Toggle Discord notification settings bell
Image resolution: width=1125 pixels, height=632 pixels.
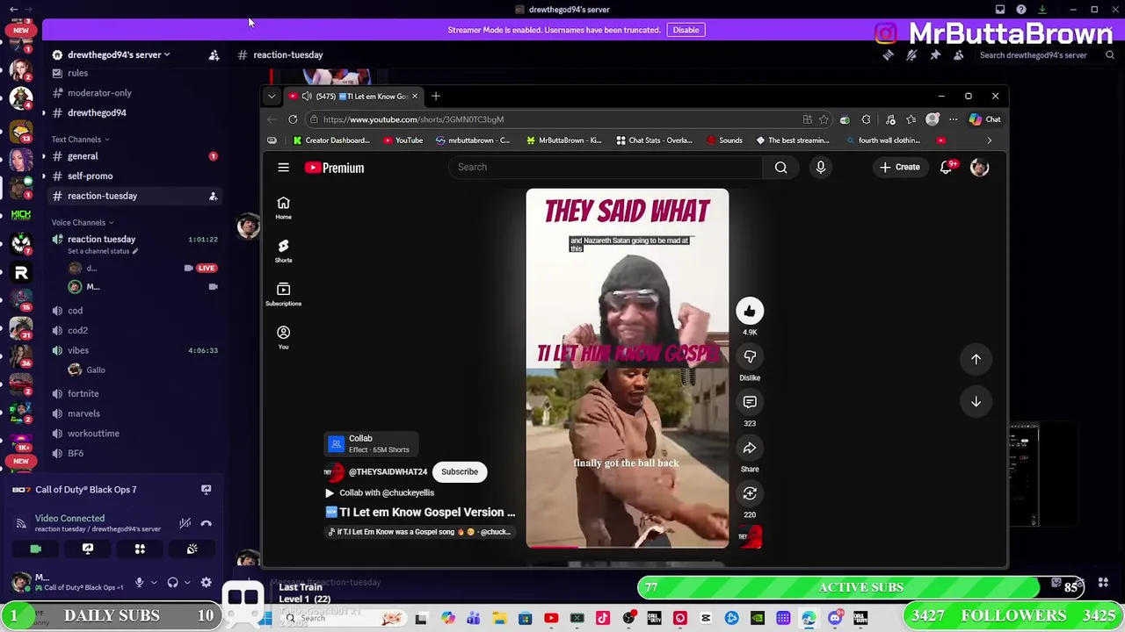[x=911, y=54]
